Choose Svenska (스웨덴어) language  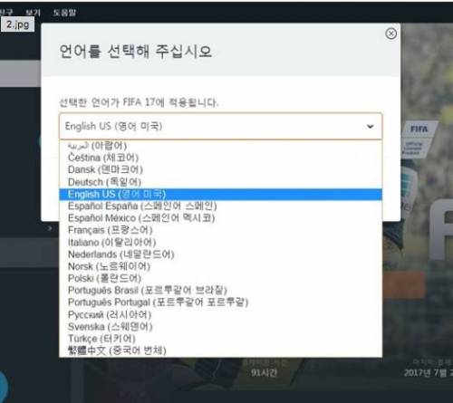click(220, 327)
